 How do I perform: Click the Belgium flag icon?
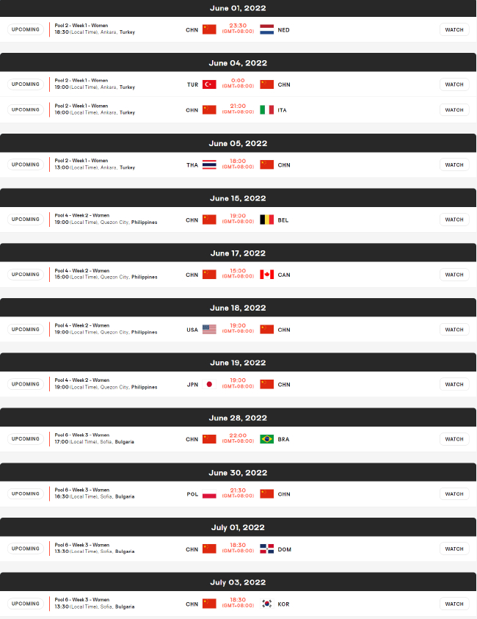(266, 220)
